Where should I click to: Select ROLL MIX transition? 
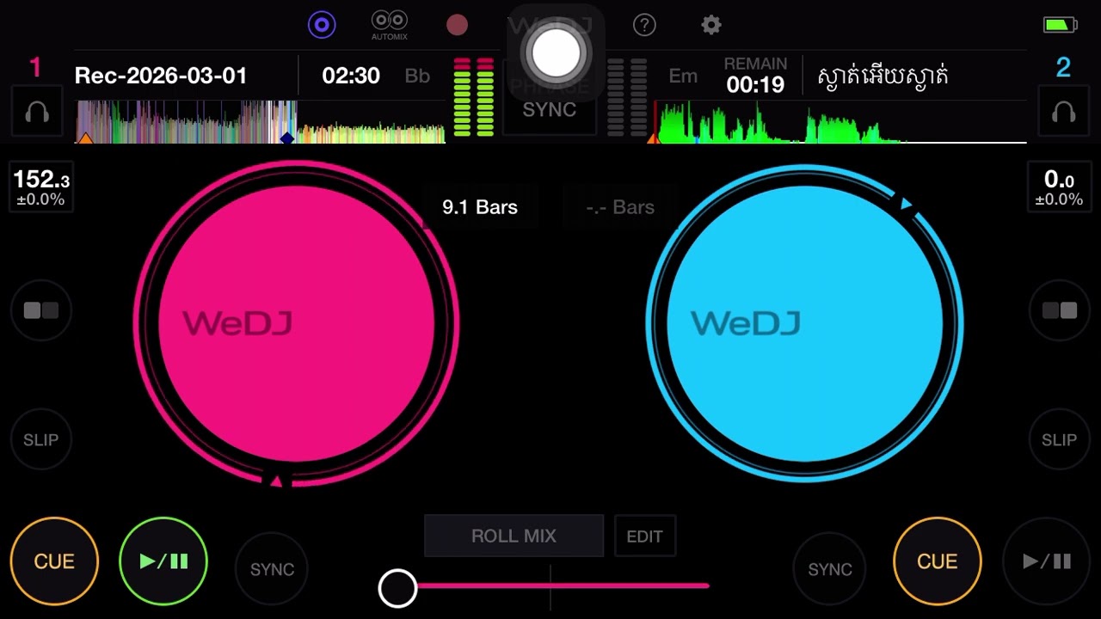click(514, 536)
